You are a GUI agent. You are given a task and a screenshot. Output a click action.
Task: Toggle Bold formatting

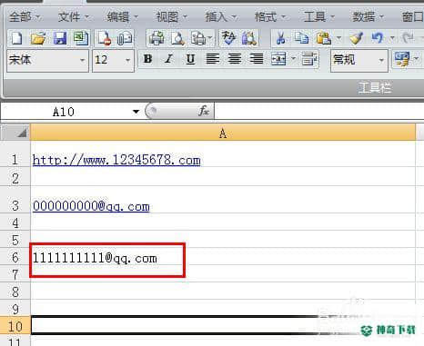147,59
